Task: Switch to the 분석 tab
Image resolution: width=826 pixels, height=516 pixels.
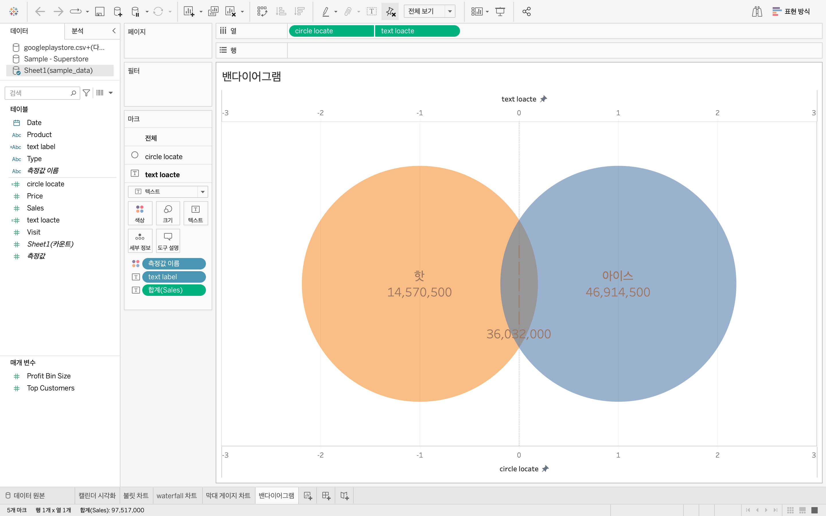Action: (x=77, y=31)
